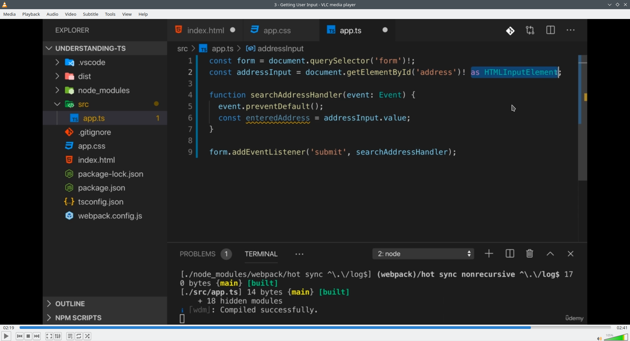The height and width of the screenshot is (341, 630).
Task: Open the Video menu
Action: (71, 14)
